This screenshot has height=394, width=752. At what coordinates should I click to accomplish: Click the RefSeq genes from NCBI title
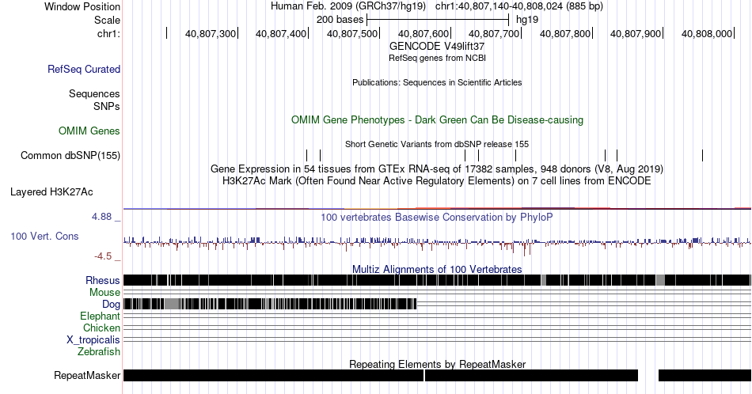tap(437, 58)
